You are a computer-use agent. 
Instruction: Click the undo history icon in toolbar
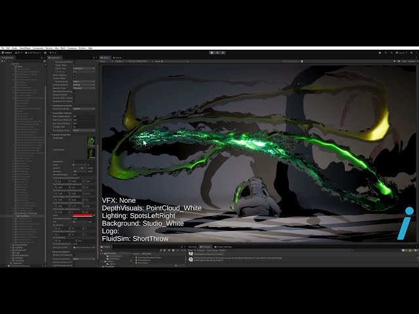pyautogui.click(x=386, y=53)
